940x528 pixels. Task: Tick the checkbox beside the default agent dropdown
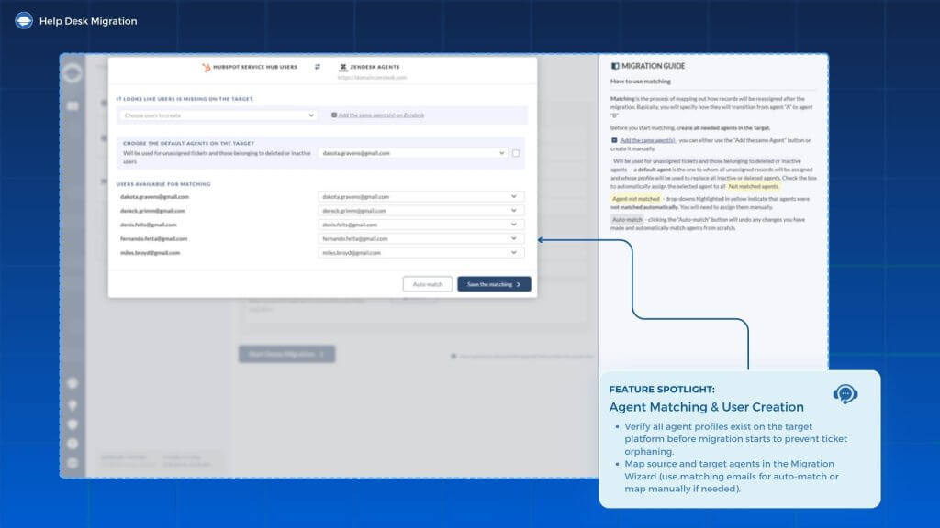(x=516, y=153)
